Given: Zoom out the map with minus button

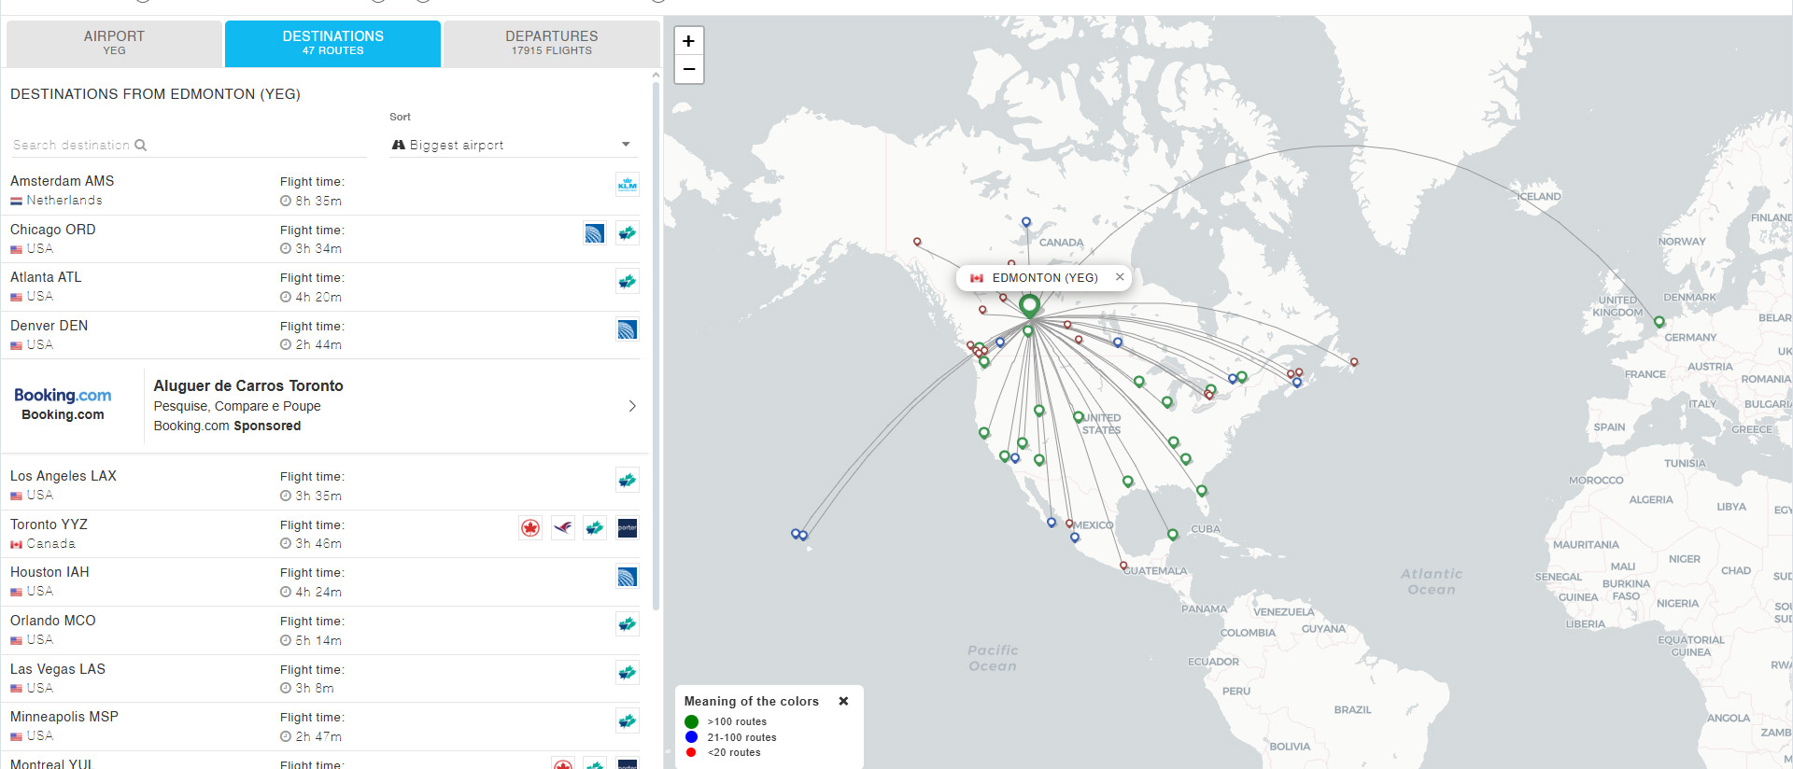Looking at the screenshot, I should 688,69.
